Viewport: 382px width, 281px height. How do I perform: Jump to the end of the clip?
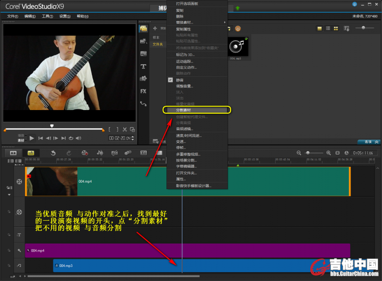click(x=63, y=138)
